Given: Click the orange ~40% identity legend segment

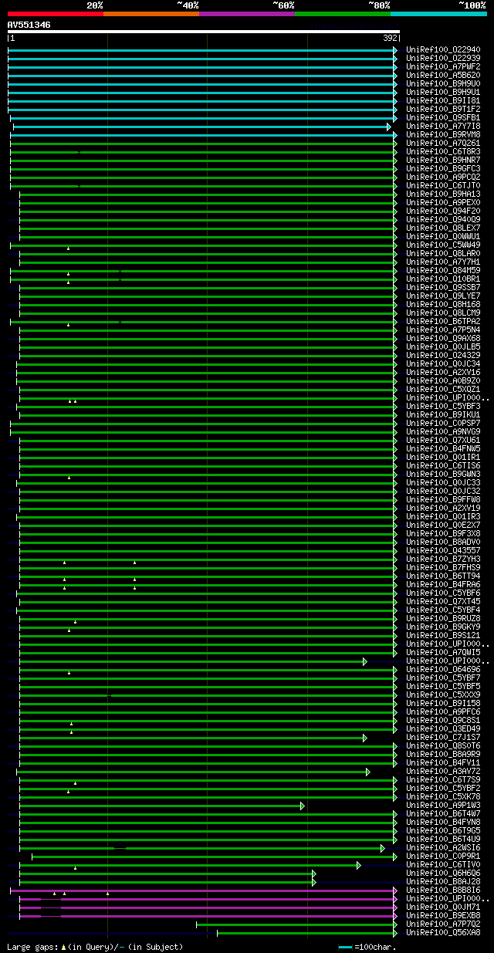Looking at the screenshot, I should 151,13.
